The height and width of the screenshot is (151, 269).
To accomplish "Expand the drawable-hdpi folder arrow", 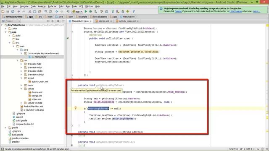I will 21,64.
